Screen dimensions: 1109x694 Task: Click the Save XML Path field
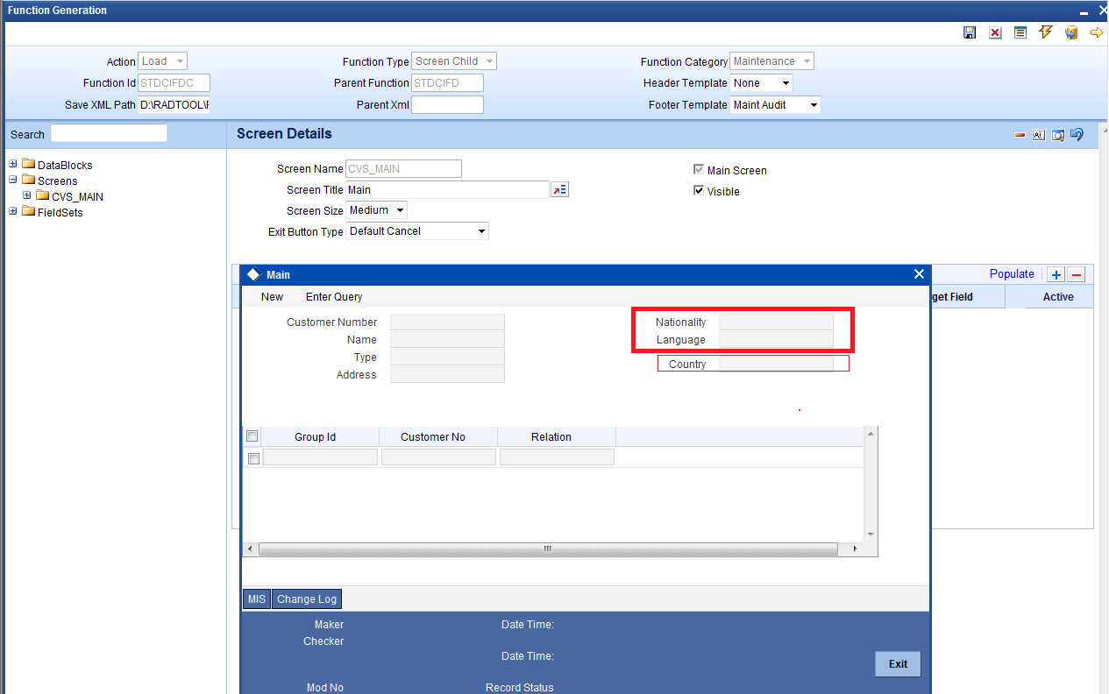coord(174,105)
